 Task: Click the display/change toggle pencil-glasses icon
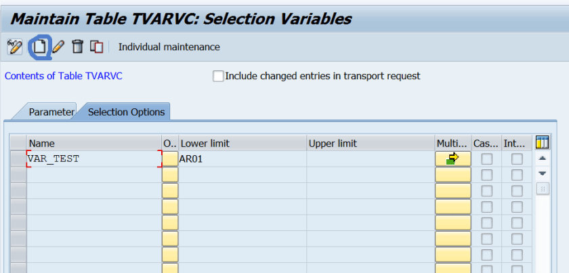(14, 47)
